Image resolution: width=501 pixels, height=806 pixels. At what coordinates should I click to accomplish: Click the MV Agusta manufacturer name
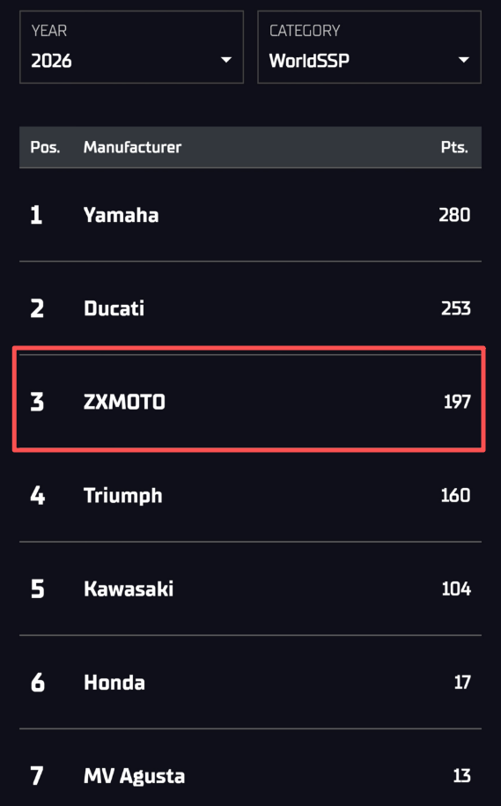point(134,776)
